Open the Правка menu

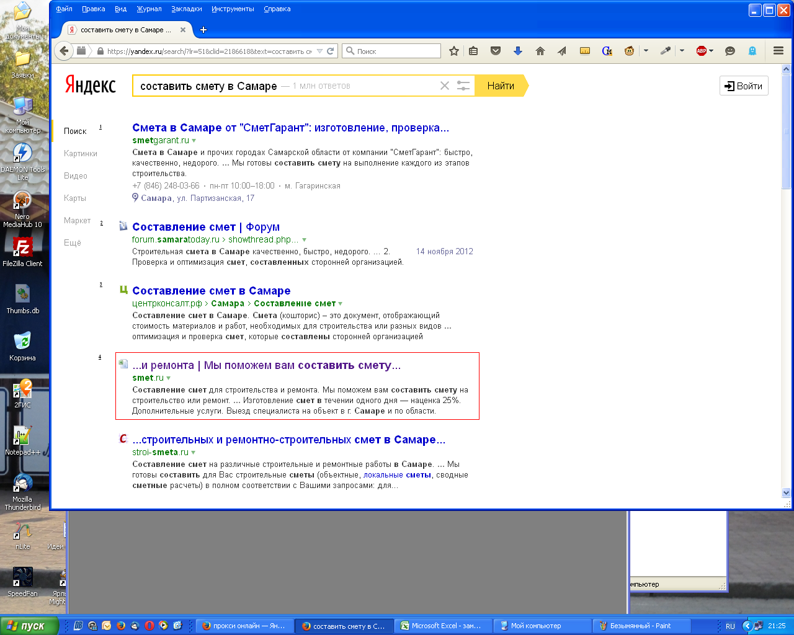(93, 9)
